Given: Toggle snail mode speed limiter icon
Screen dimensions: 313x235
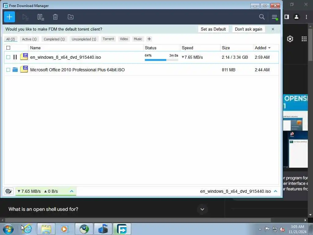Looking at the screenshot, I should point(9,191).
